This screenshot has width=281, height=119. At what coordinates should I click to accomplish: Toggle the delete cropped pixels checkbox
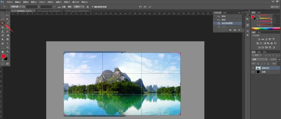93,6
